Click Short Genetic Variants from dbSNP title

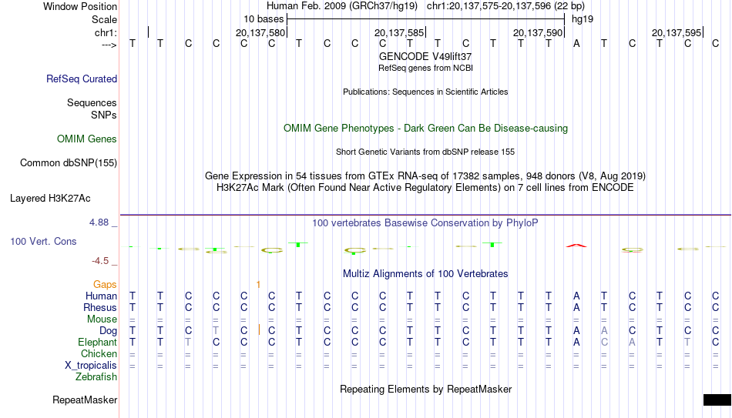click(x=425, y=152)
